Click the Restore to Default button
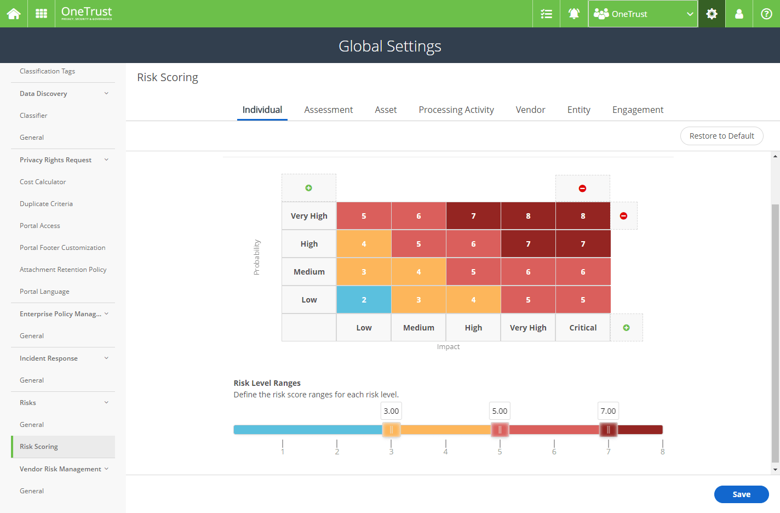The width and height of the screenshot is (780, 513). [721, 136]
